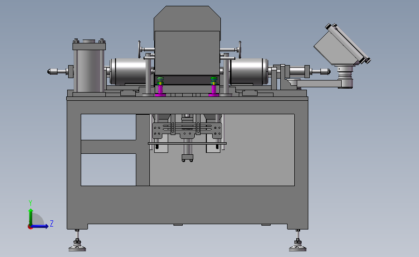419x257 pixels.
Task: Select the large central hood housing
Action: click(187, 41)
